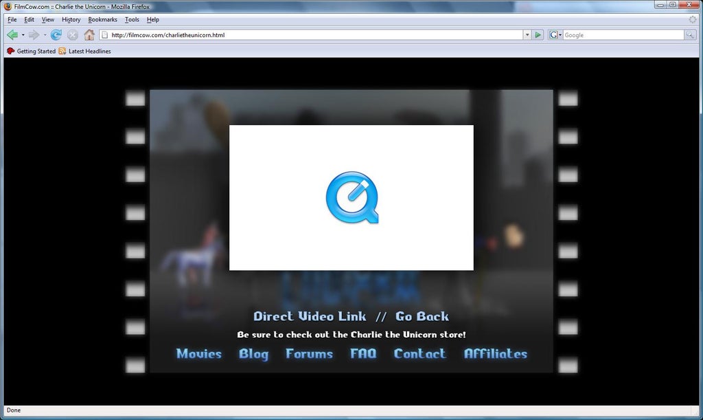
Task: Click the activity throbber icon
Action: [693, 19]
